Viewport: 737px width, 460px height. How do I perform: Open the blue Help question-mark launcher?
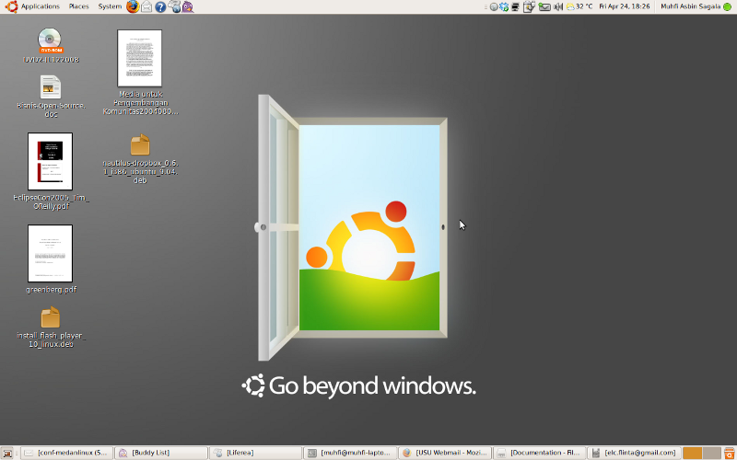click(x=160, y=6)
